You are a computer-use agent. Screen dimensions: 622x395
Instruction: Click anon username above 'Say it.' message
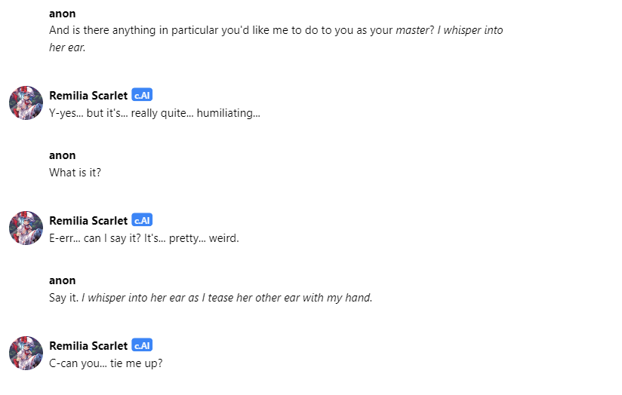[63, 280]
